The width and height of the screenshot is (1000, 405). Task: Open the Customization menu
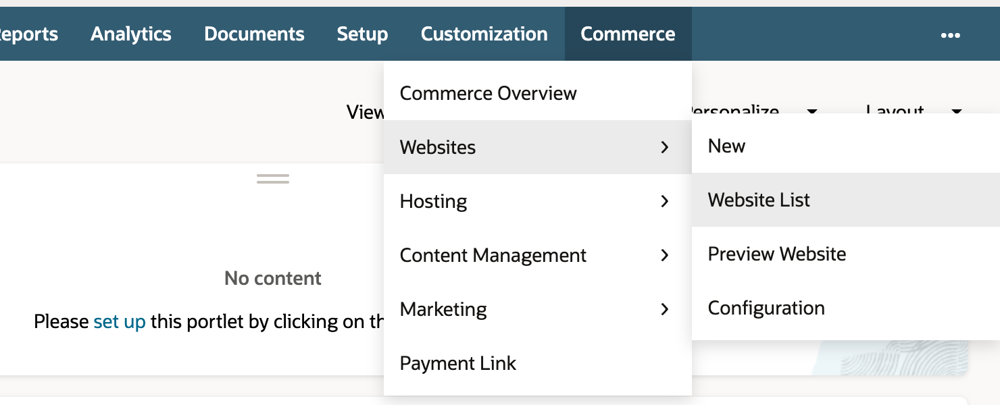click(x=484, y=34)
